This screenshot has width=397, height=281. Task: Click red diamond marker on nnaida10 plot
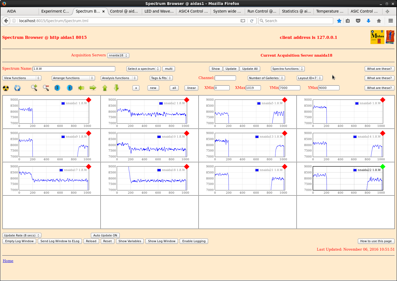187,133
